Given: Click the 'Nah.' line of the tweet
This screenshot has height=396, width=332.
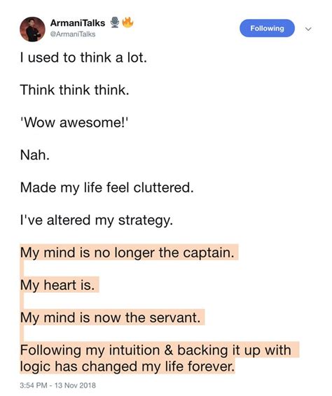Looking at the screenshot, I should click(35, 154).
